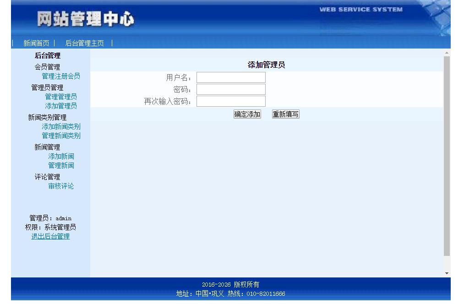
Task: Open 添加新闻类别 to add a news category
Action: [x=61, y=126]
